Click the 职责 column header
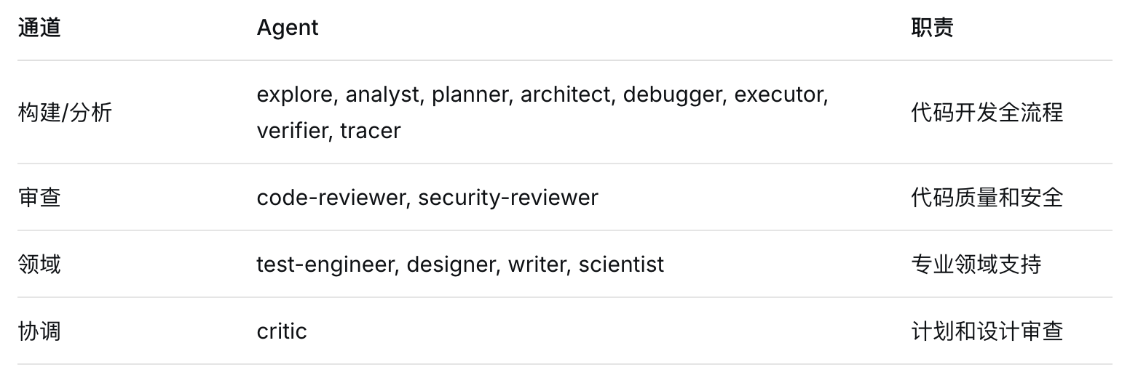The image size is (1130, 375). 932,28
